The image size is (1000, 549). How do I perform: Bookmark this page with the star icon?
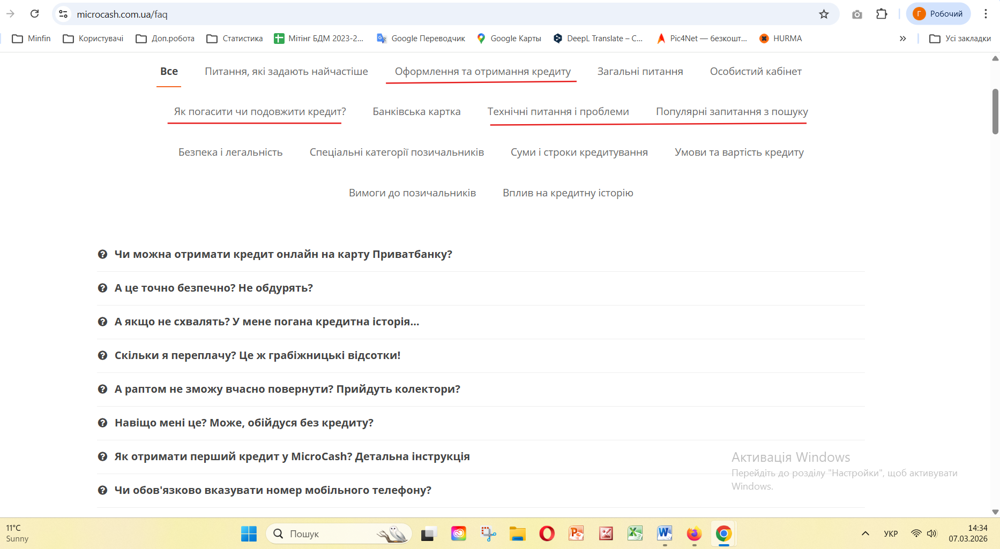(x=824, y=14)
